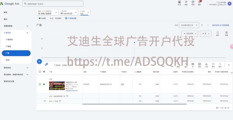This screenshot has width=233, height=120.
Task: Open the 点击次数 chart metric dropdown
Action: [190, 34]
